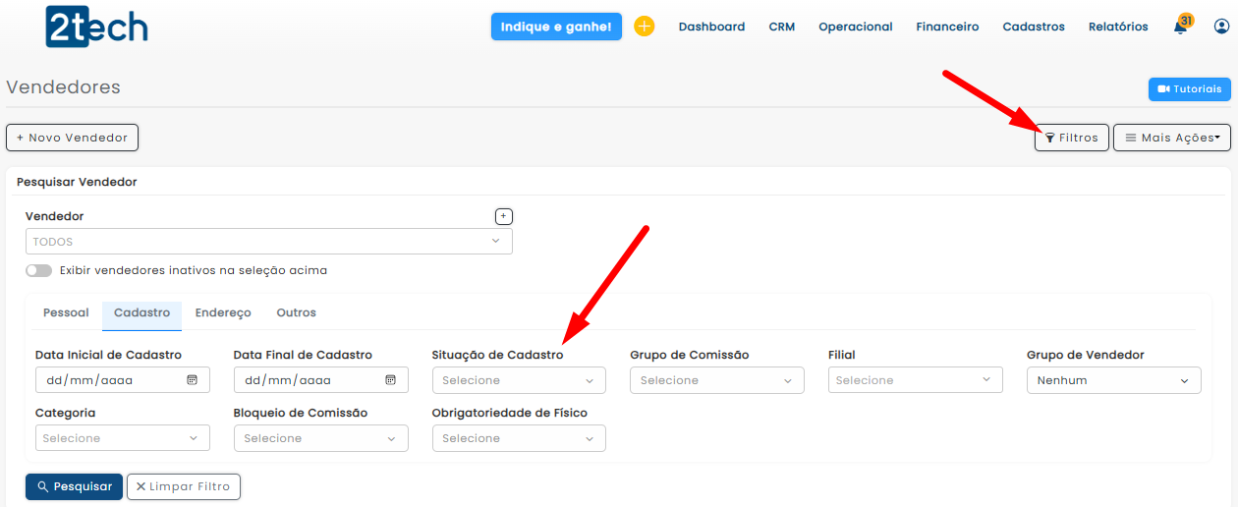Expand the Situação de Cadastro dropdown
Image resolution: width=1238 pixels, height=507 pixels.
coord(519,380)
